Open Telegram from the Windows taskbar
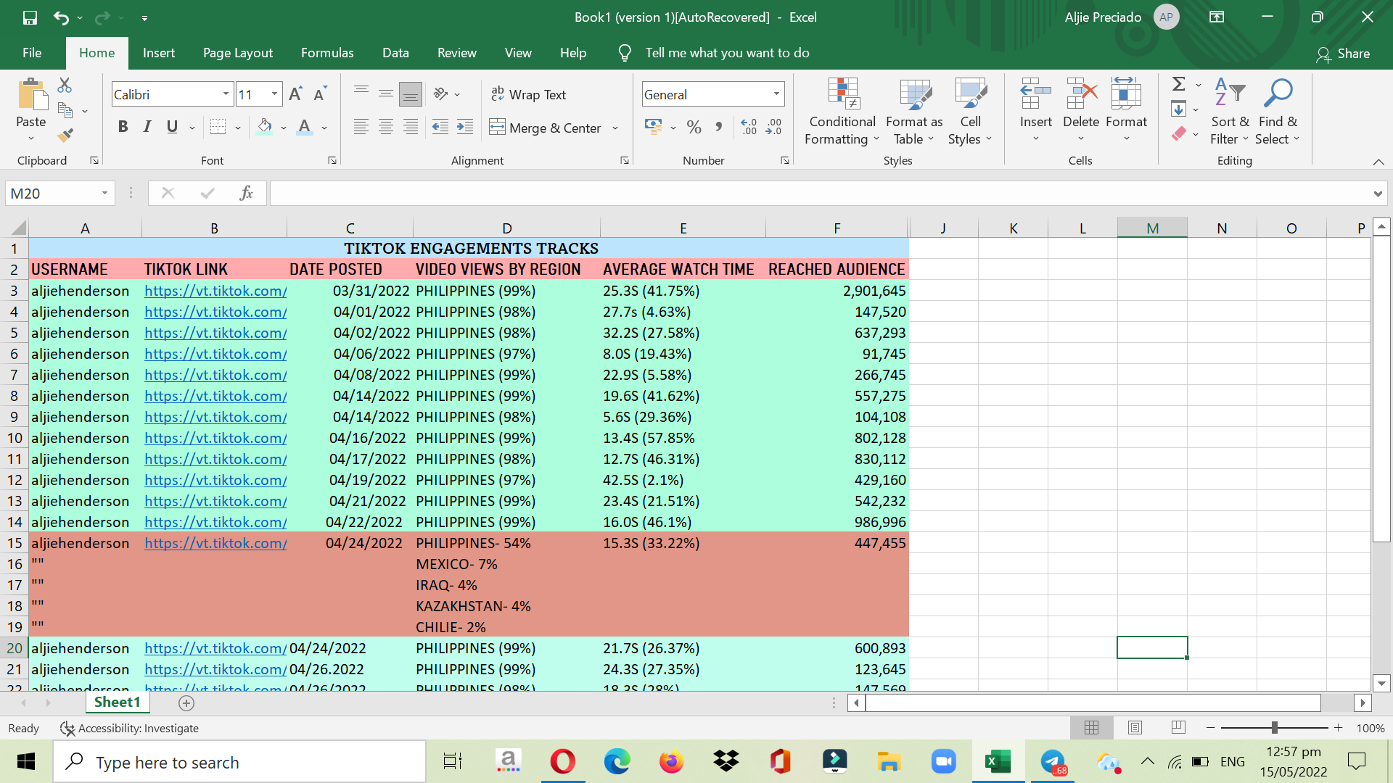The image size is (1393, 783). 1053,762
